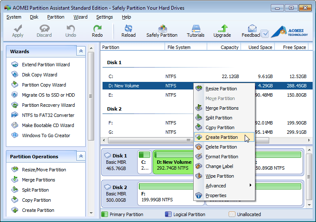Open the Wizard menu
316x222 pixels.
(81, 17)
